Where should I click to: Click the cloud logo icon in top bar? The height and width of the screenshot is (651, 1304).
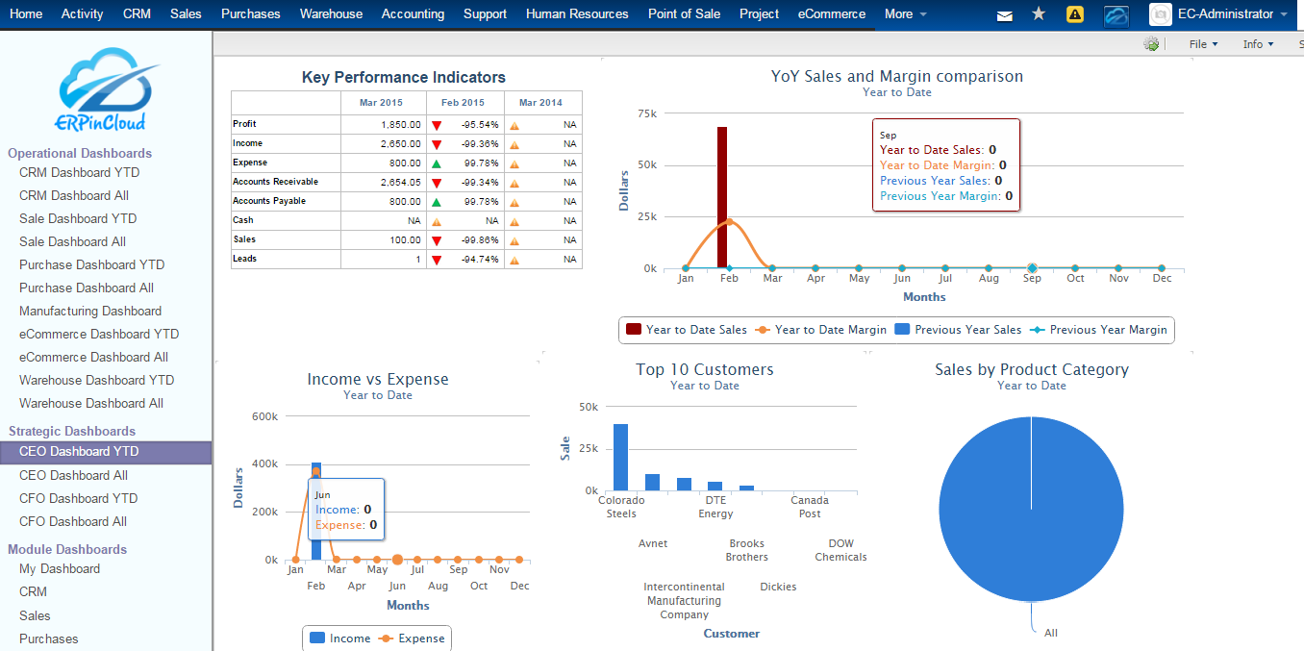[1116, 14]
